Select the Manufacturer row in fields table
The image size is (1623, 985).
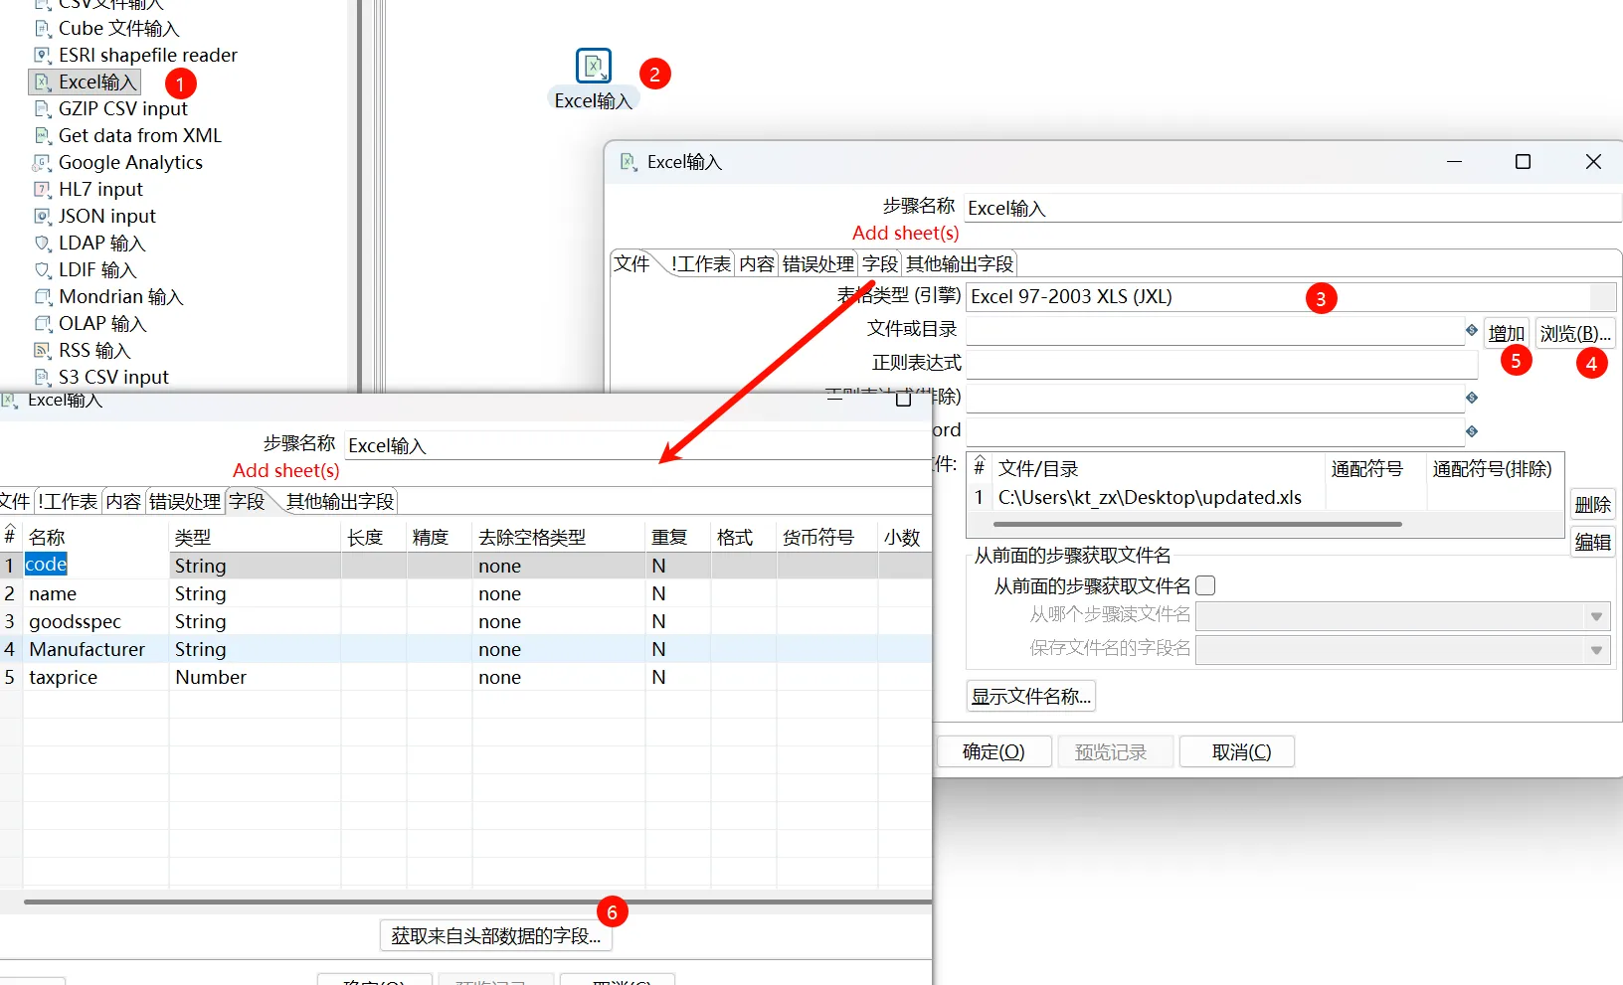pos(88,649)
